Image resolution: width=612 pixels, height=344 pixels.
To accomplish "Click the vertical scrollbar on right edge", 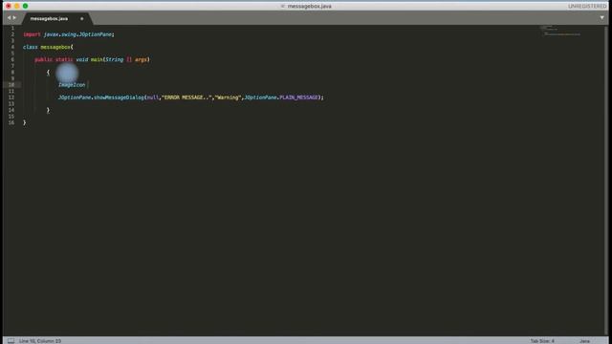I will click(x=606, y=181).
